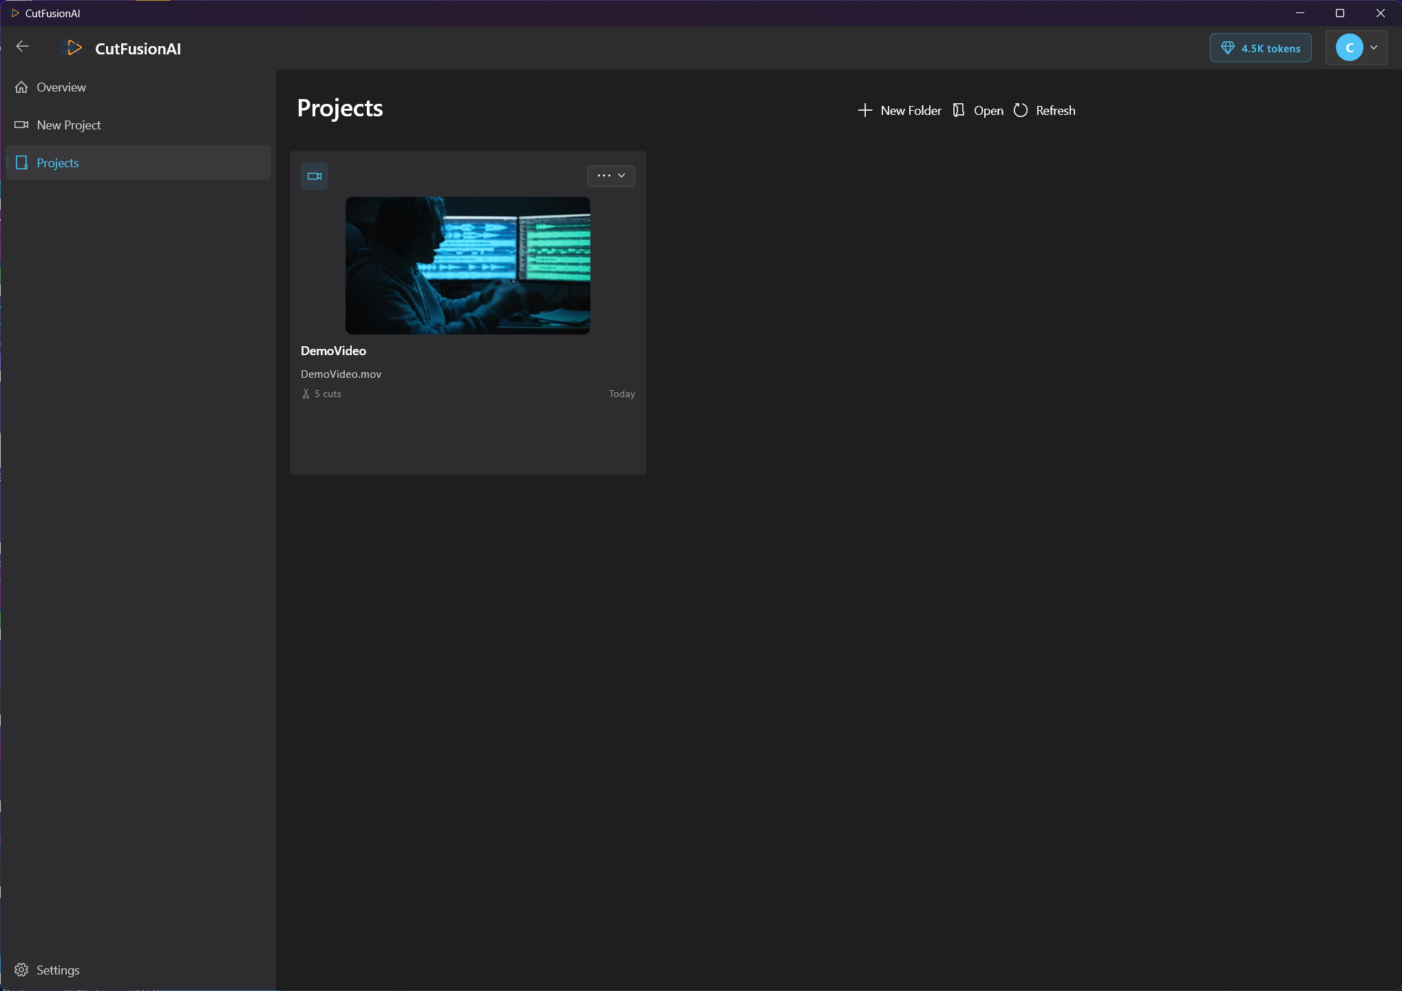
Task: Click the DemoVideo project title
Action: (333, 351)
